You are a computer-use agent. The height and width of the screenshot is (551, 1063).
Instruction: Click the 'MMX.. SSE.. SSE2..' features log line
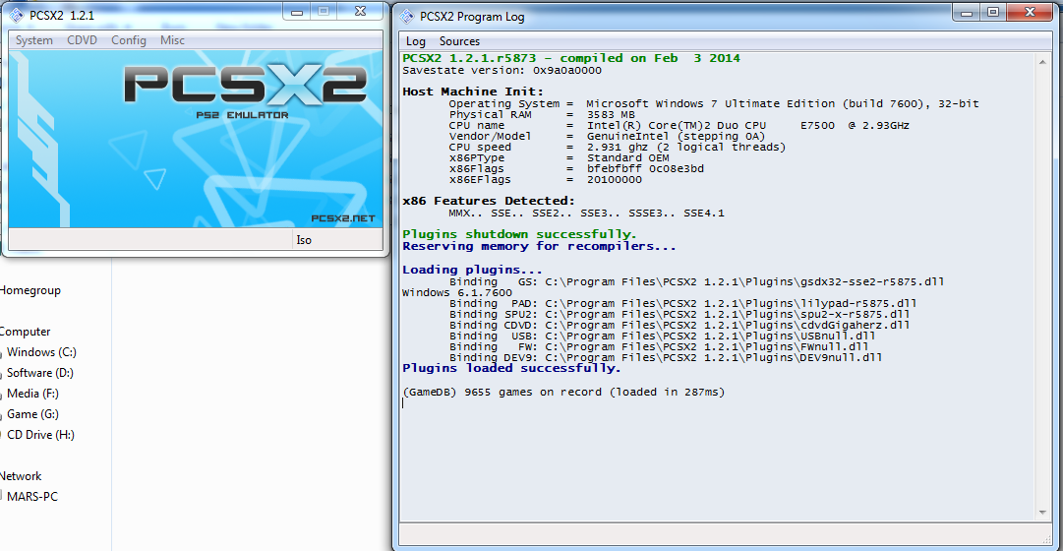tap(586, 214)
